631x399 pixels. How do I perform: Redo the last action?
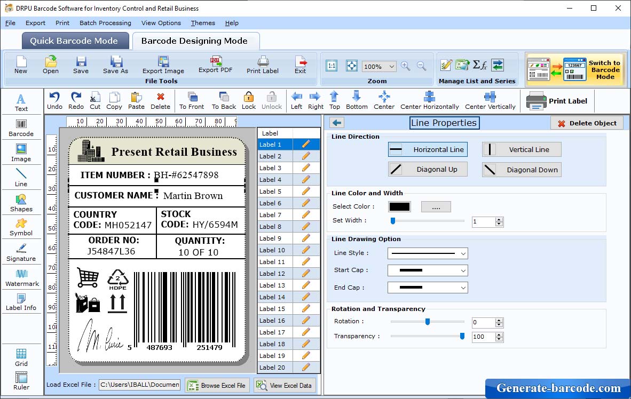76,101
